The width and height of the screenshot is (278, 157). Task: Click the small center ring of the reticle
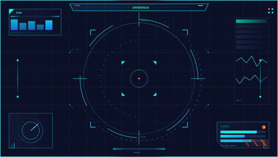tap(139, 78)
